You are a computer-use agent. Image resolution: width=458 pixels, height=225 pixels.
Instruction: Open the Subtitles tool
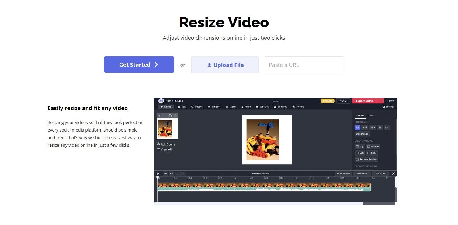pyautogui.click(x=262, y=107)
